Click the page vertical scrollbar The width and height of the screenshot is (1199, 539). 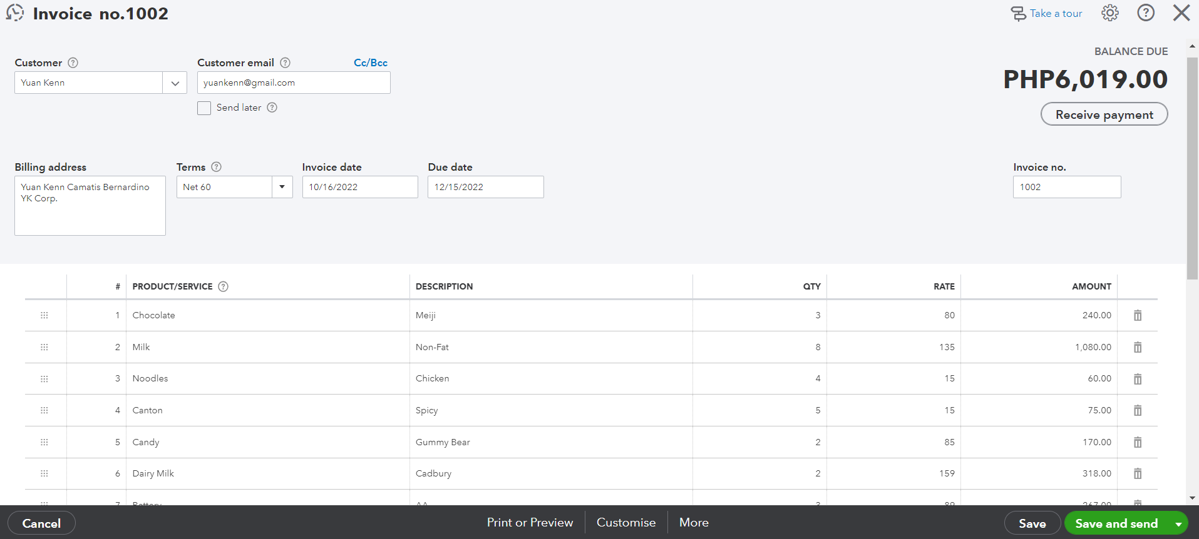tap(1192, 169)
